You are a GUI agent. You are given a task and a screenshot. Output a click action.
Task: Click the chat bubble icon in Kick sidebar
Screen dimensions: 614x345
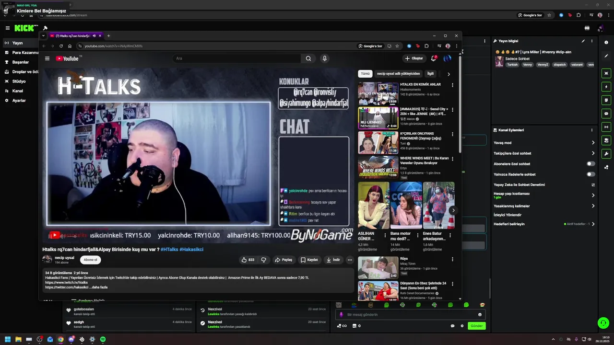606,114
